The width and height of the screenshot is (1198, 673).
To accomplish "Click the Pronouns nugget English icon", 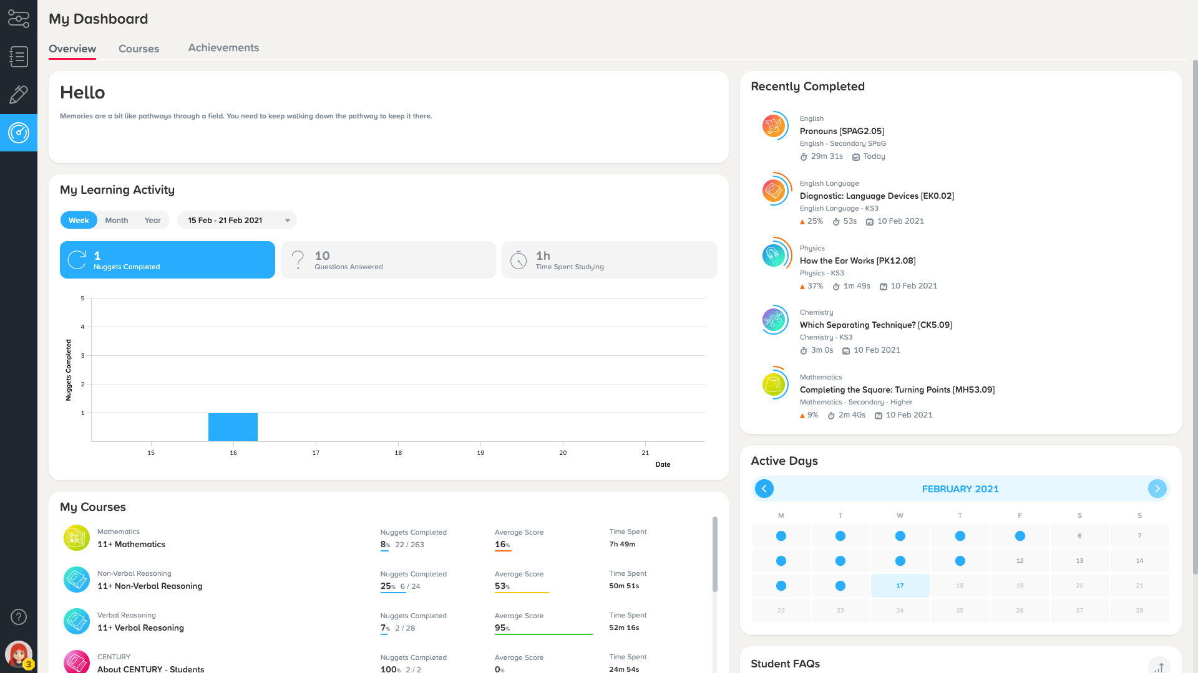I will click(x=774, y=126).
